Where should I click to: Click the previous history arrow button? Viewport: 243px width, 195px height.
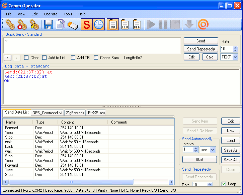click(x=7, y=58)
